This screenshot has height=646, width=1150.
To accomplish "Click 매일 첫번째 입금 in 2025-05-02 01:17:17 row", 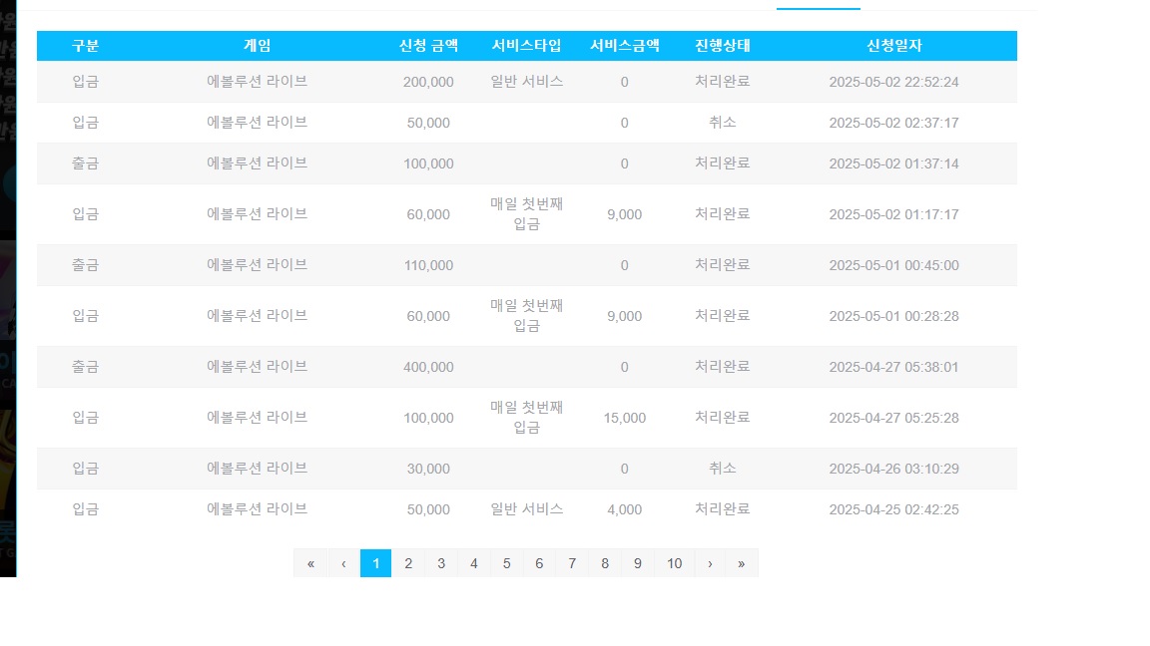I will [x=527, y=214].
